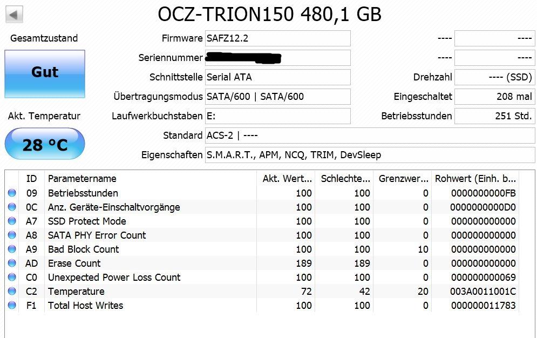Click the 28 °C temperature button

45,144
